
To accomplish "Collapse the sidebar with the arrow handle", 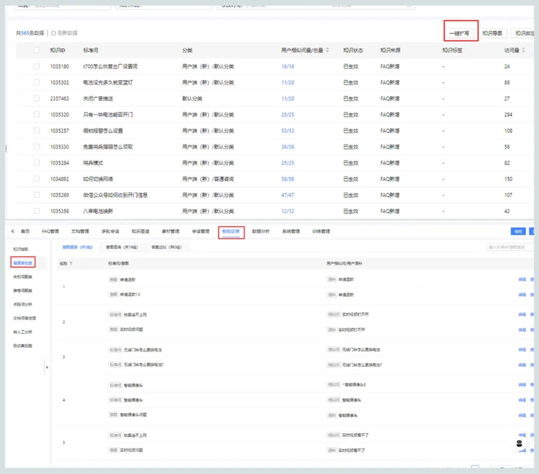I will [x=45, y=367].
